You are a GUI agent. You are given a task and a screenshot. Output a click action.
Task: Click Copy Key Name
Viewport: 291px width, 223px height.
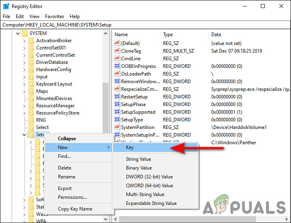click(x=78, y=209)
